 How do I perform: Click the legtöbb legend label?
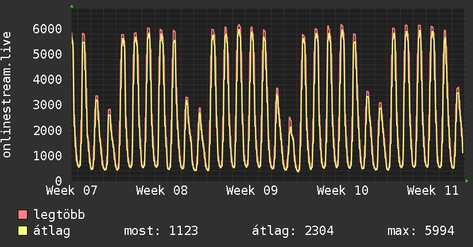pos(59,215)
